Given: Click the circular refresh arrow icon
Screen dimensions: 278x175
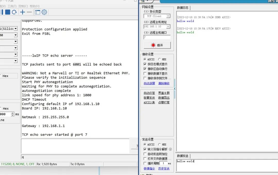Looking at the screenshot, I should coord(14,12).
